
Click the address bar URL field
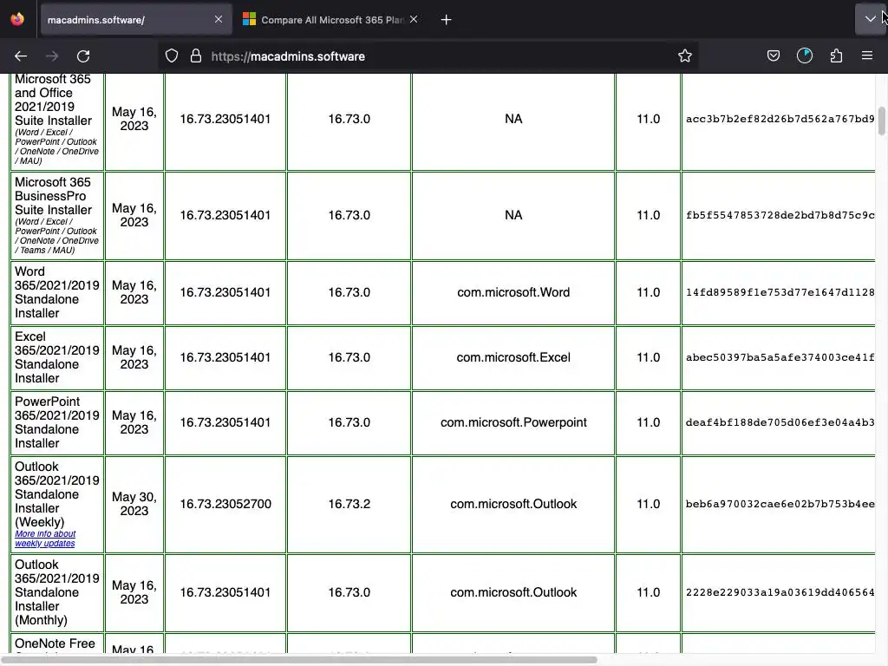430,56
